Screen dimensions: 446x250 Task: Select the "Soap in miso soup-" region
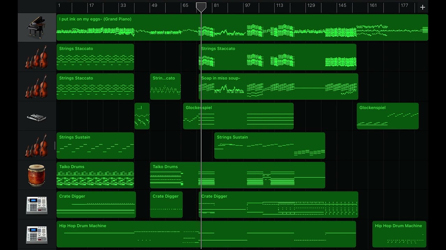point(278,86)
